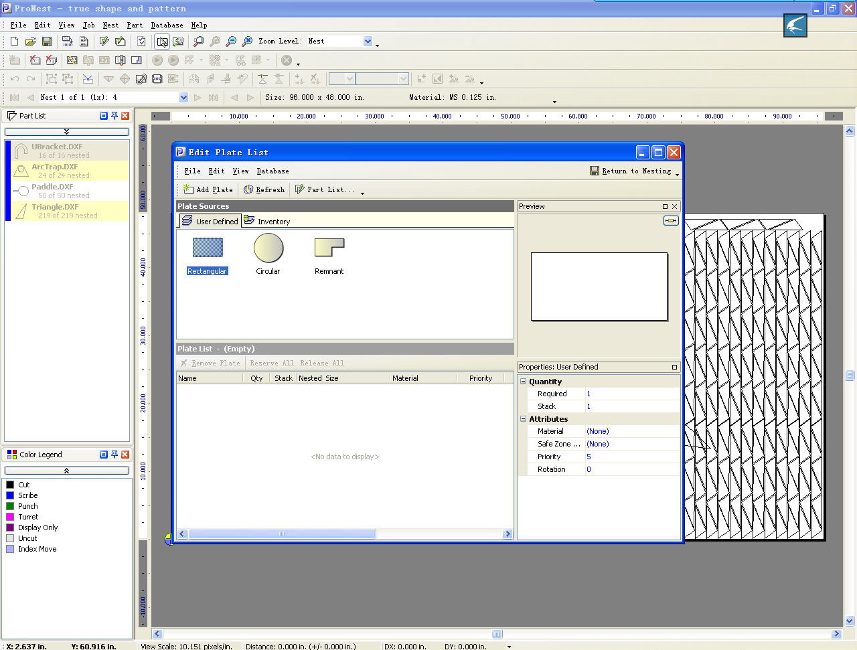This screenshot has width=857, height=650.
Task: Open the Nest menu in main menu bar
Action: pos(110,25)
